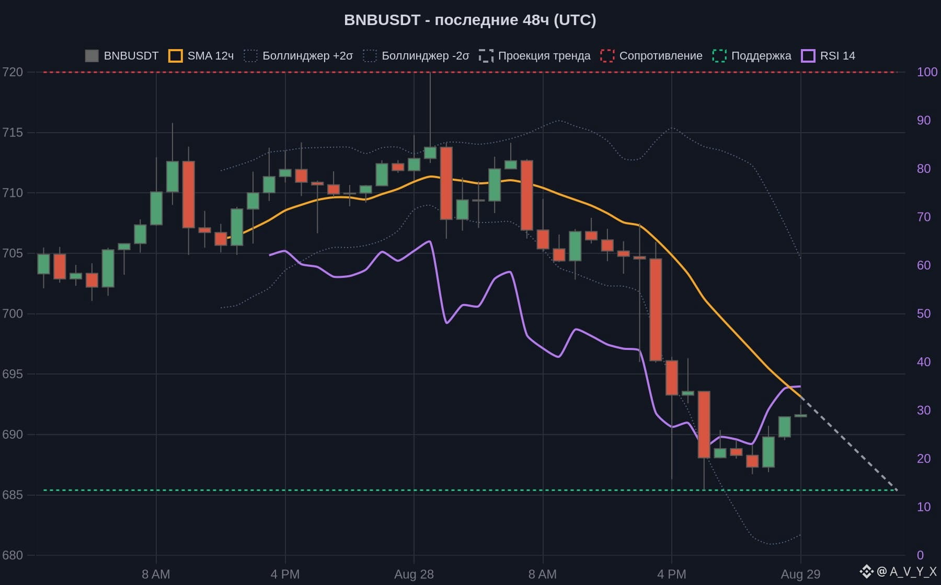The height and width of the screenshot is (585, 941).
Task: Click the RSI axis label 50
Action: (x=924, y=313)
